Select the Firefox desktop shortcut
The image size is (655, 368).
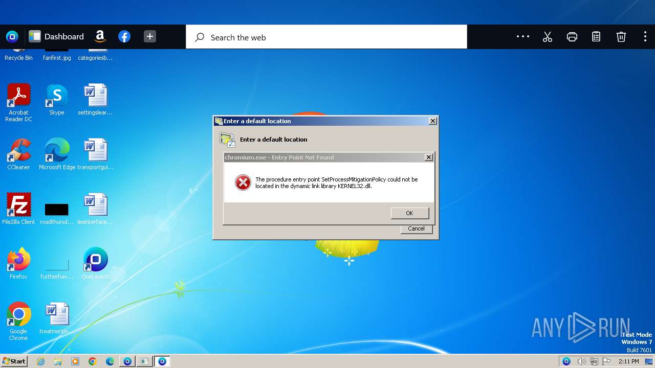[x=18, y=264]
